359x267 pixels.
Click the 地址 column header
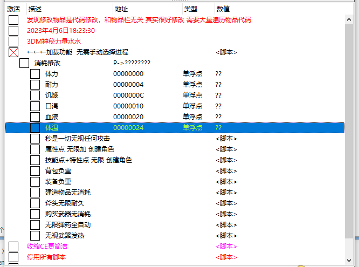121,9
